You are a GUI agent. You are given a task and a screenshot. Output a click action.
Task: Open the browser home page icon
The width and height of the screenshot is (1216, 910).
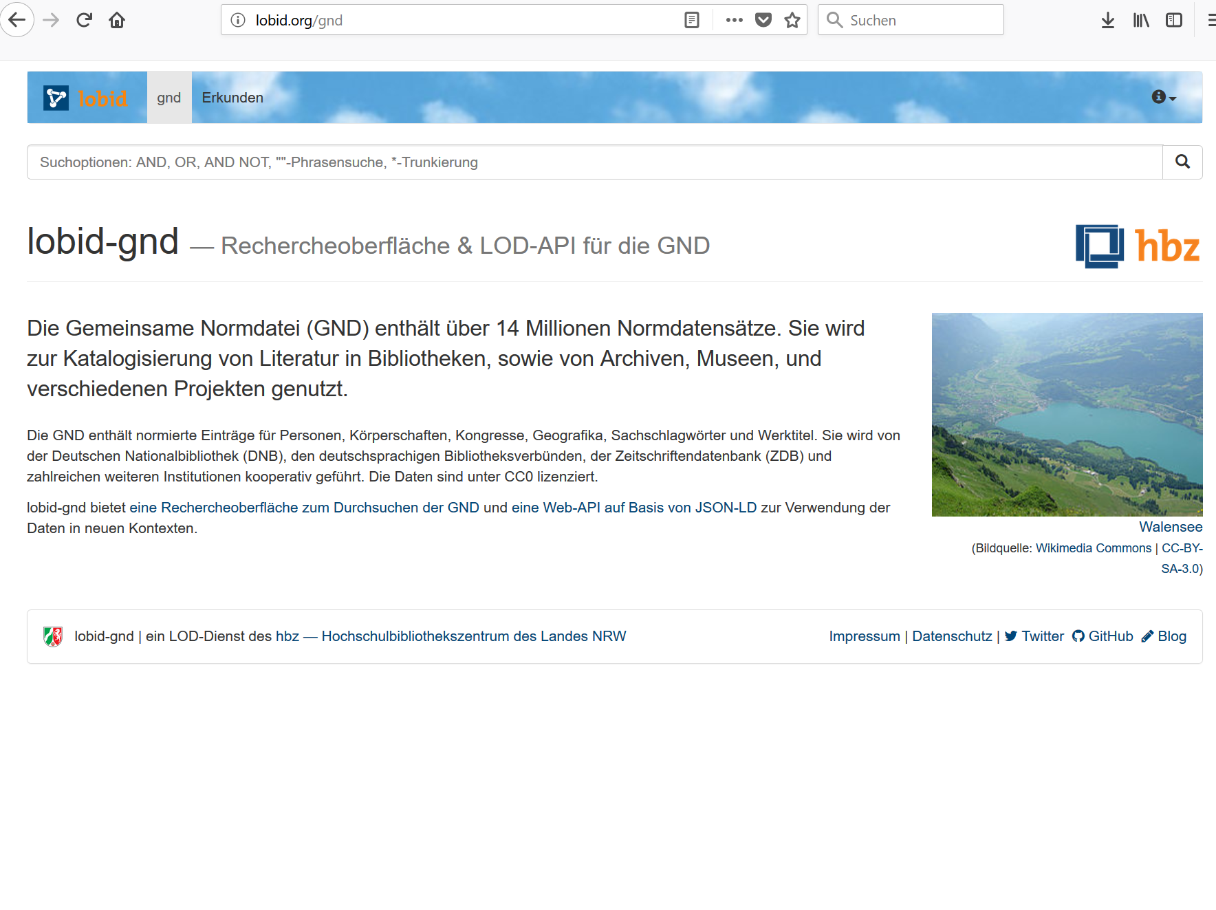(117, 20)
